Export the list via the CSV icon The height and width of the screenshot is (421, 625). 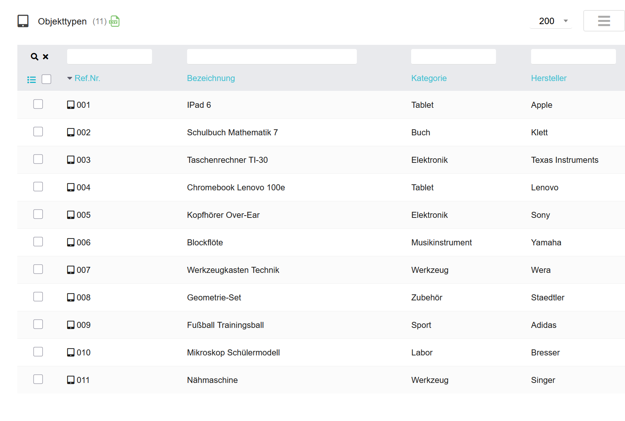point(114,21)
